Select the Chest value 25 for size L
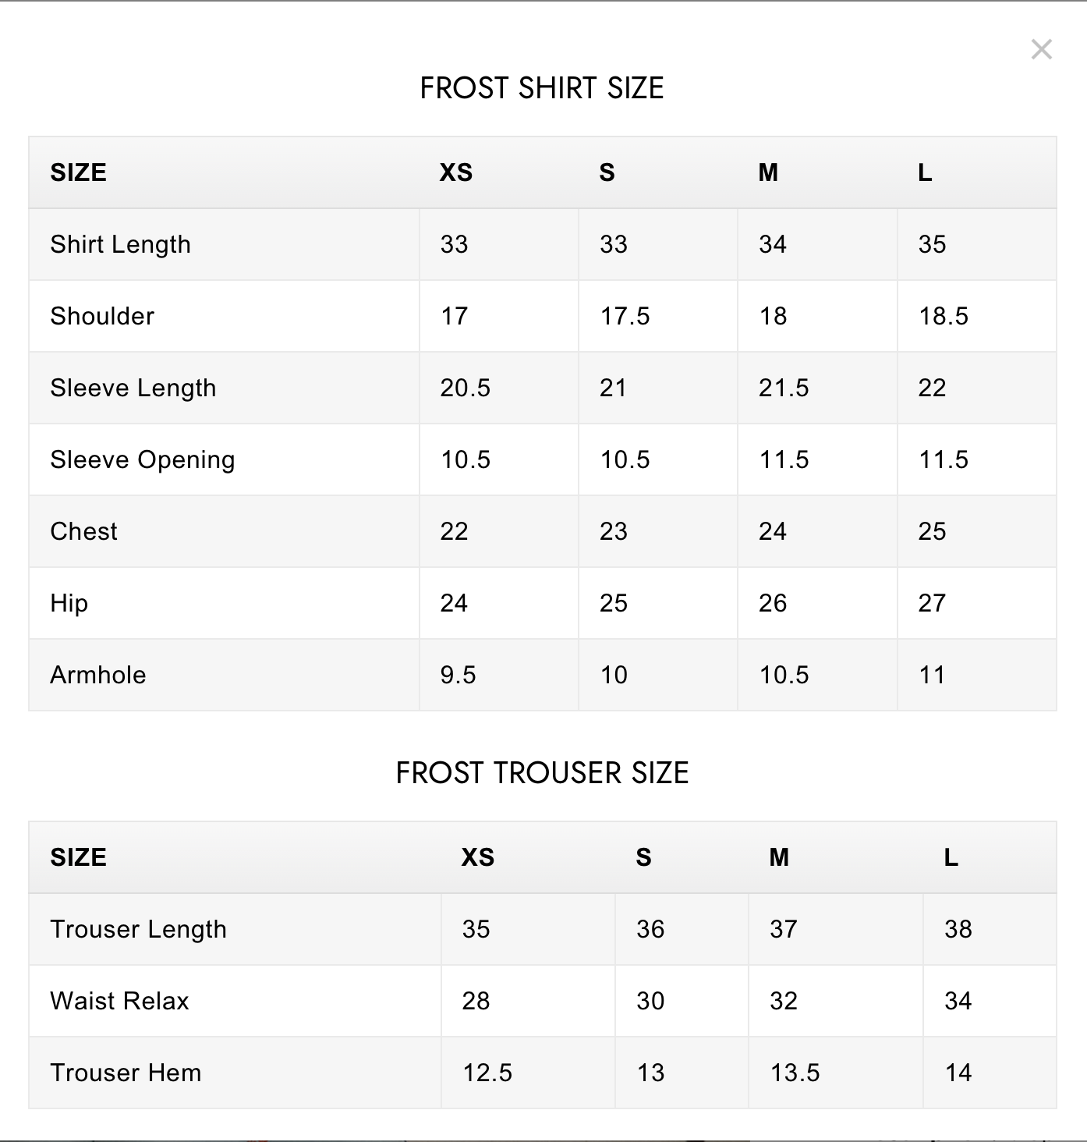The width and height of the screenshot is (1087, 1142). tap(932, 531)
